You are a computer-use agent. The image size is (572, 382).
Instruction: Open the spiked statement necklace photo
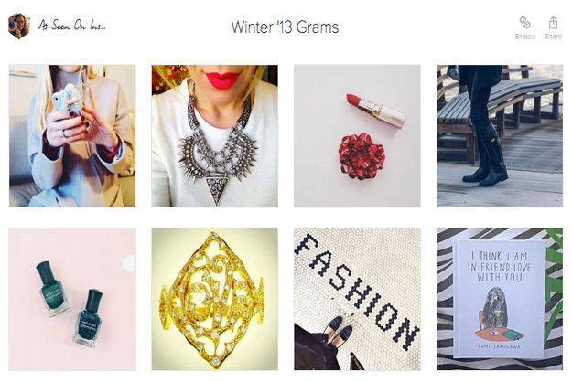tap(214, 136)
